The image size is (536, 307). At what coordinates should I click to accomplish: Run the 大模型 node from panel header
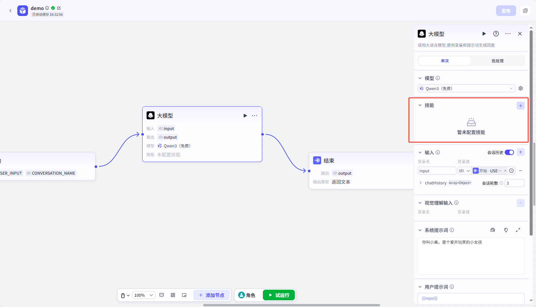pos(484,34)
